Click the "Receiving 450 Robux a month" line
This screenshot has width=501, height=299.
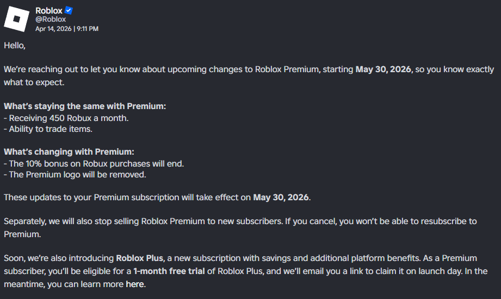coord(66,118)
